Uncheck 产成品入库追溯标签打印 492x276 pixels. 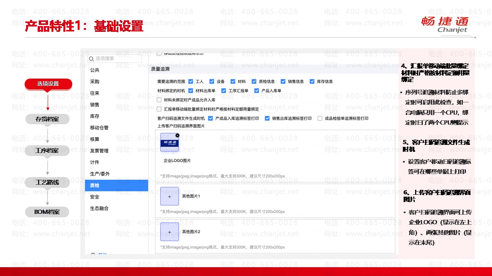tap(210, 118)
